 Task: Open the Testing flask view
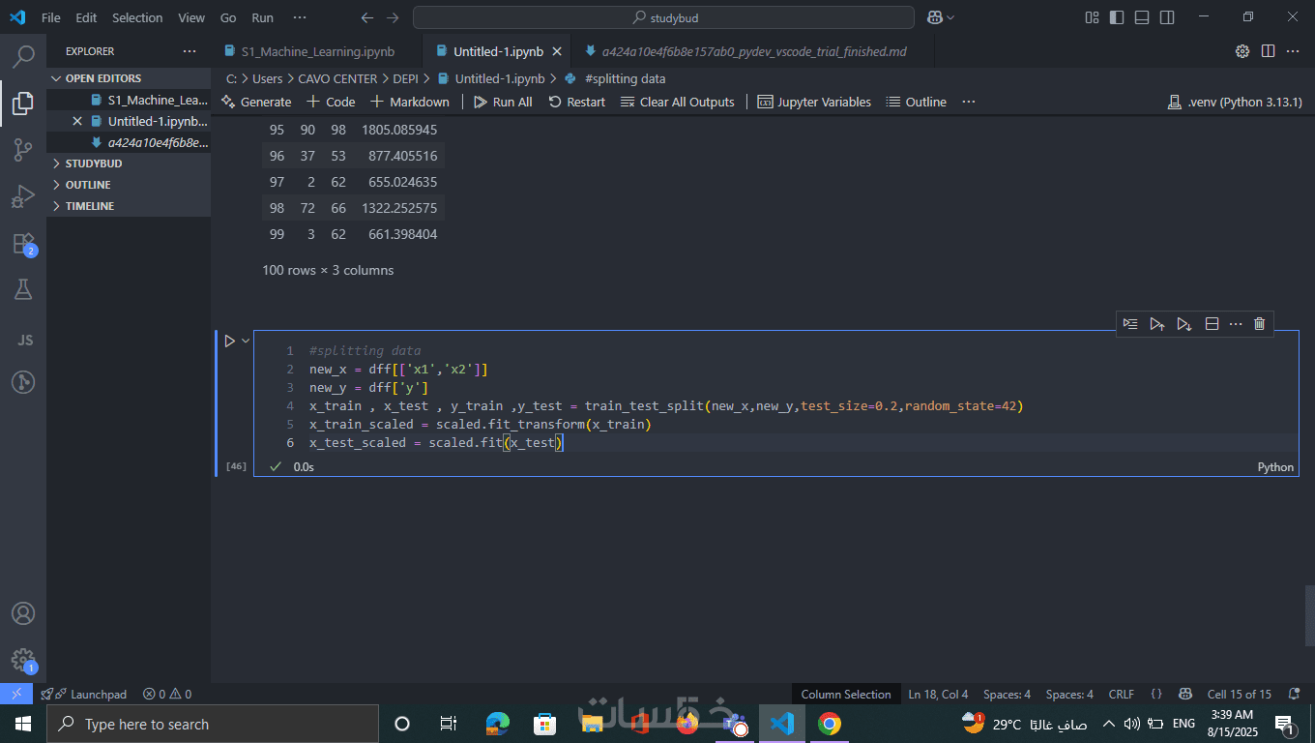coord(23,289)
